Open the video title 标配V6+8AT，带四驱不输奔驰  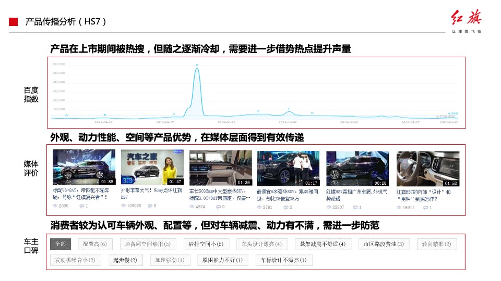click(81, 194)
